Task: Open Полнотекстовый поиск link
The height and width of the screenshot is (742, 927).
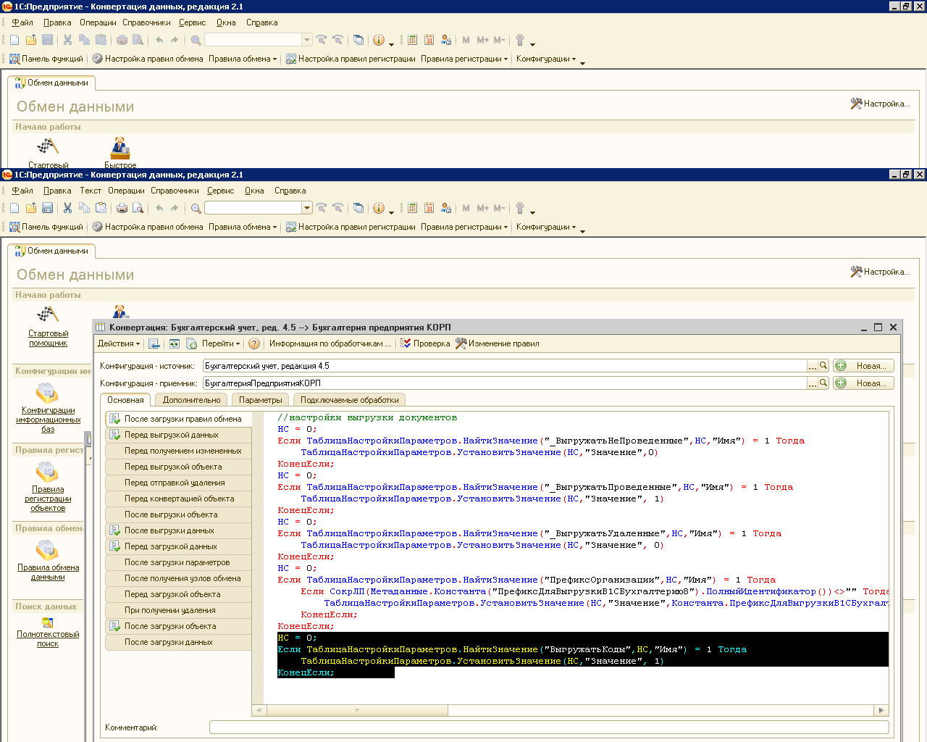Action: point(48,638)
